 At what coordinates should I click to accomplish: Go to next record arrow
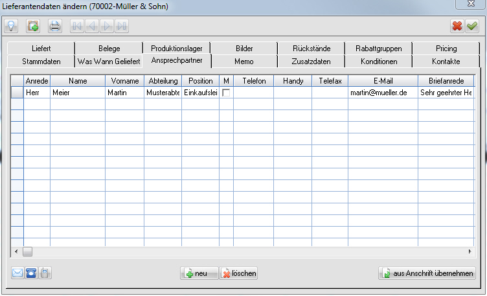106,26
